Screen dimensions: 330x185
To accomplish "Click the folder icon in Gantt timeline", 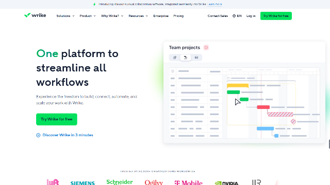I will click(229, 78).
